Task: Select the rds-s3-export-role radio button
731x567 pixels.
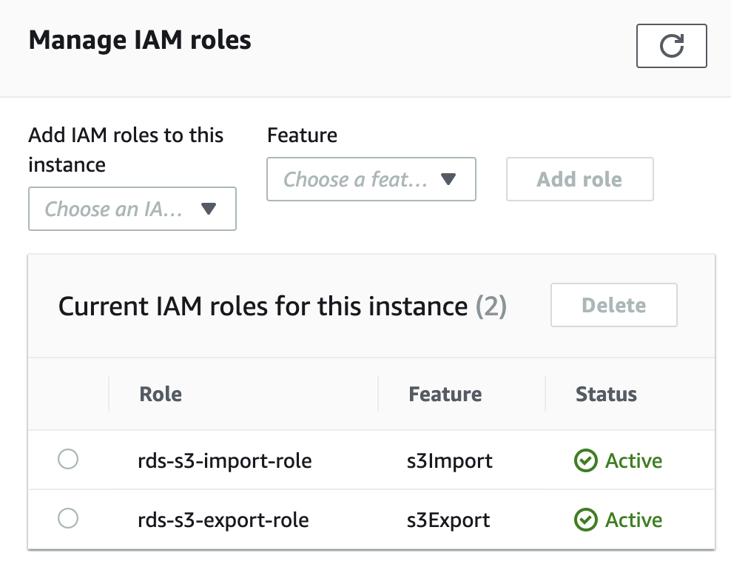Action: (x=68, y=520)
